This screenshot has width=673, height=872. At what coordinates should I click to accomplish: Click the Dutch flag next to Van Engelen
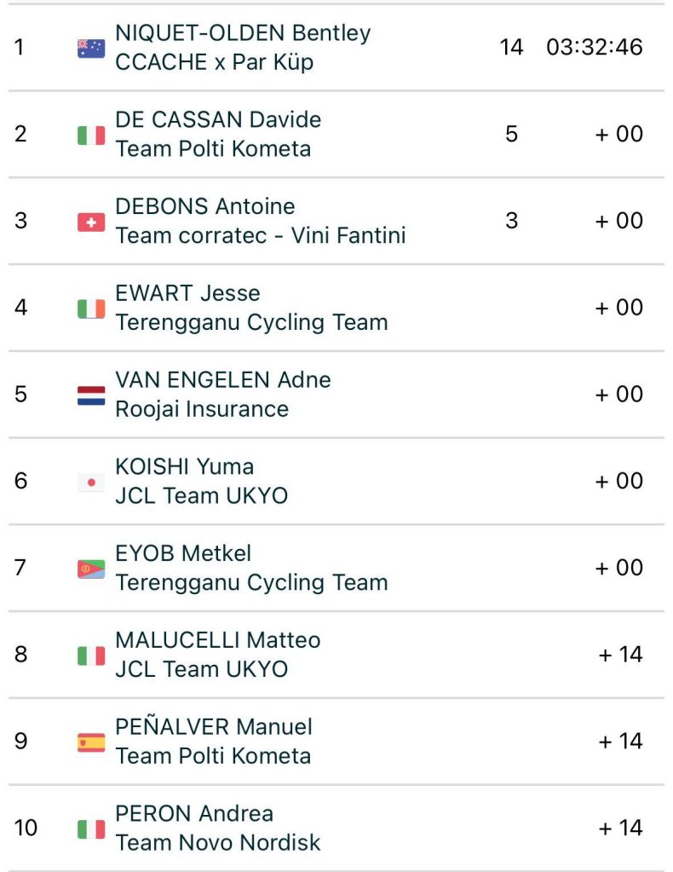click(x=91, y=396)
